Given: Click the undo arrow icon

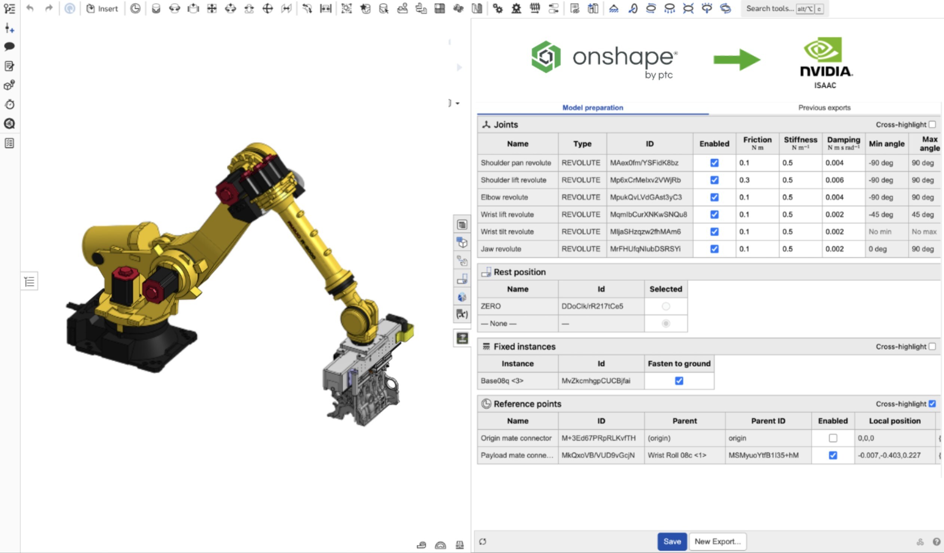Looking at the screenshot, I should click(30, 8).
